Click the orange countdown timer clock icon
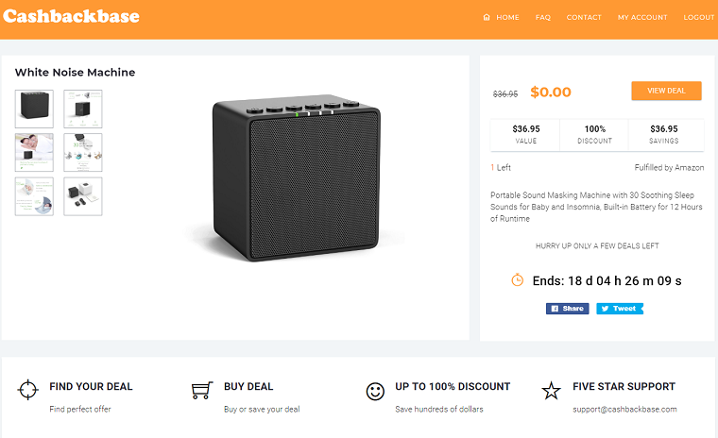 (x=517, y=279)
